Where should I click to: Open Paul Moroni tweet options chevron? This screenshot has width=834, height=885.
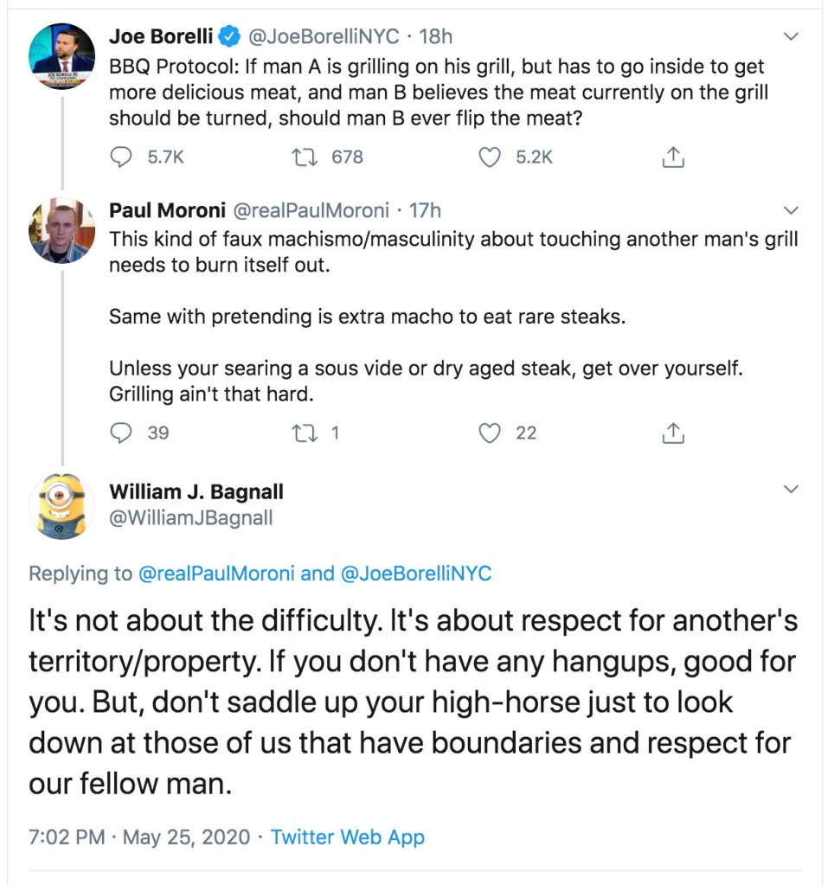791,210
